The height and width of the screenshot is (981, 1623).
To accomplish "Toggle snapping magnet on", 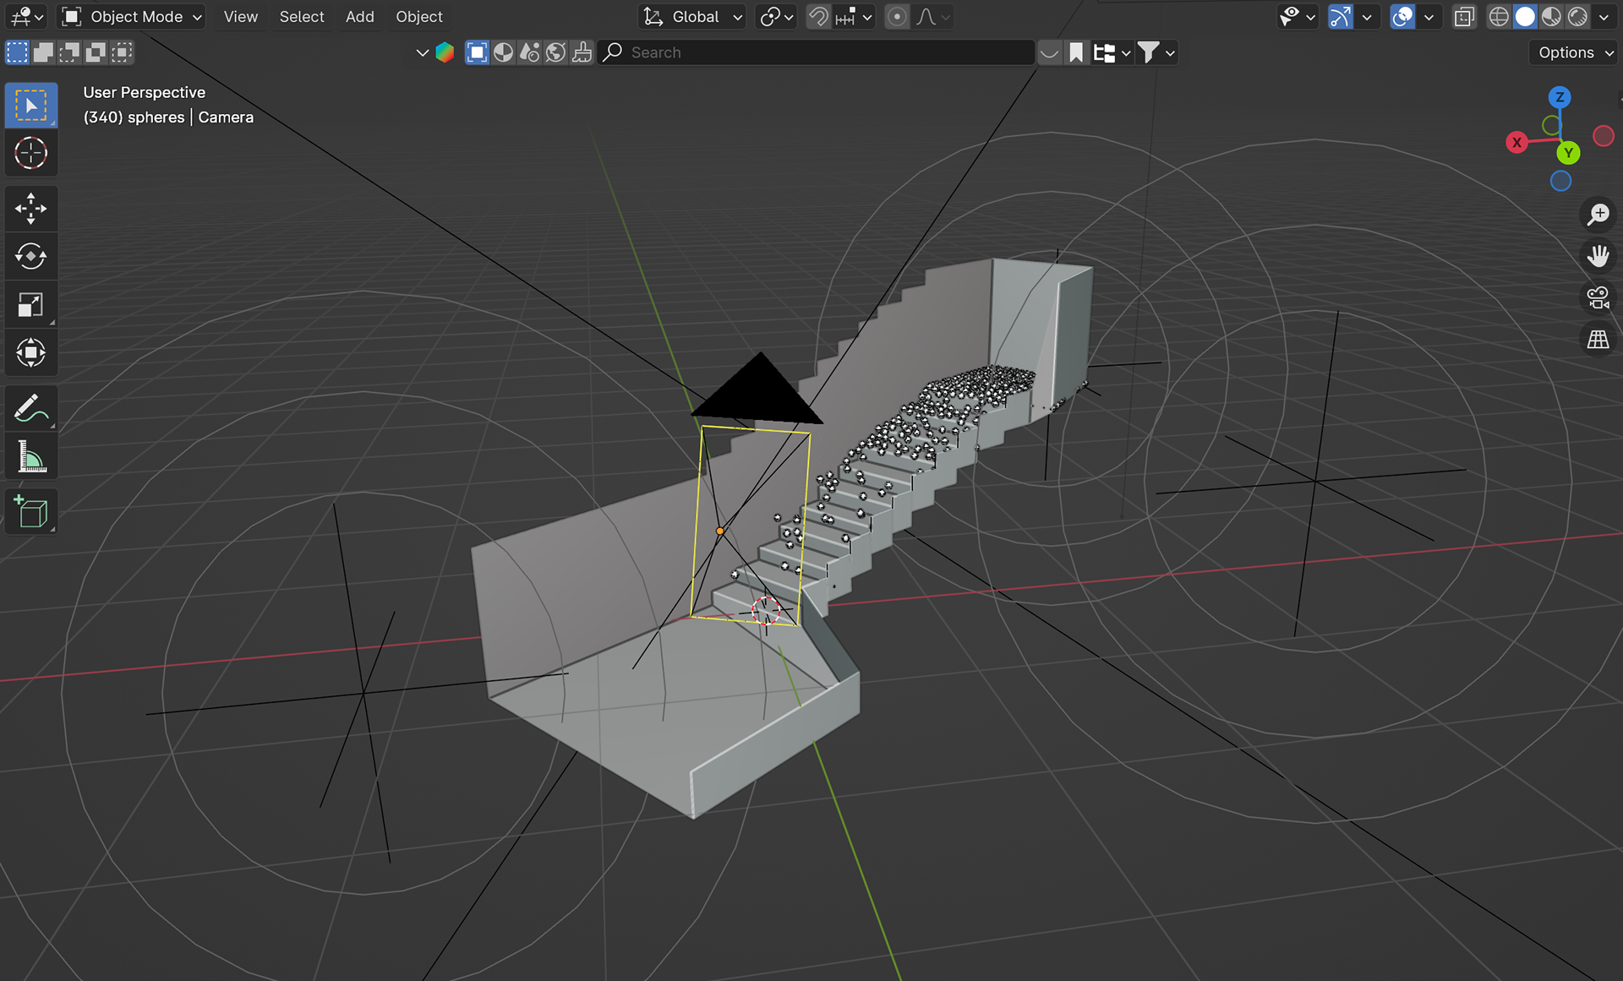I will click(x=817, y=17).
